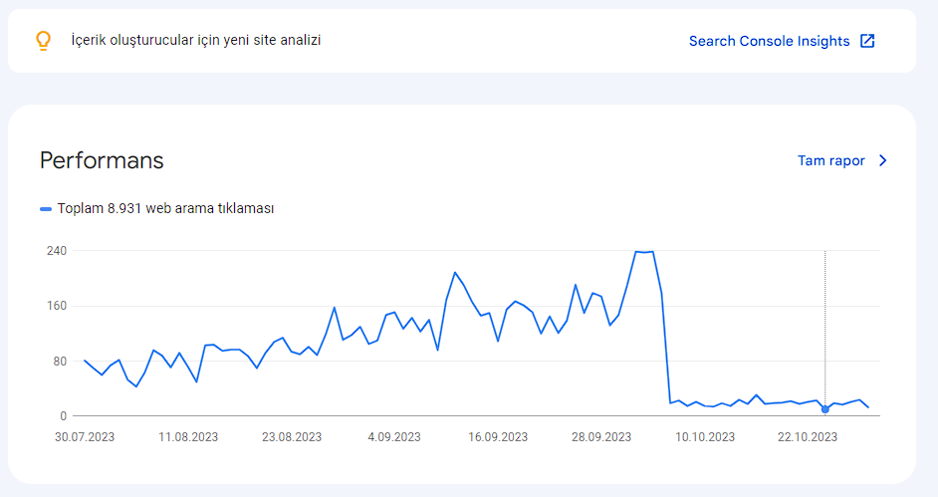This screenshot has height=497, width=938.
Task: Click the 4.09.2023 date label
Action: (394, 436)
